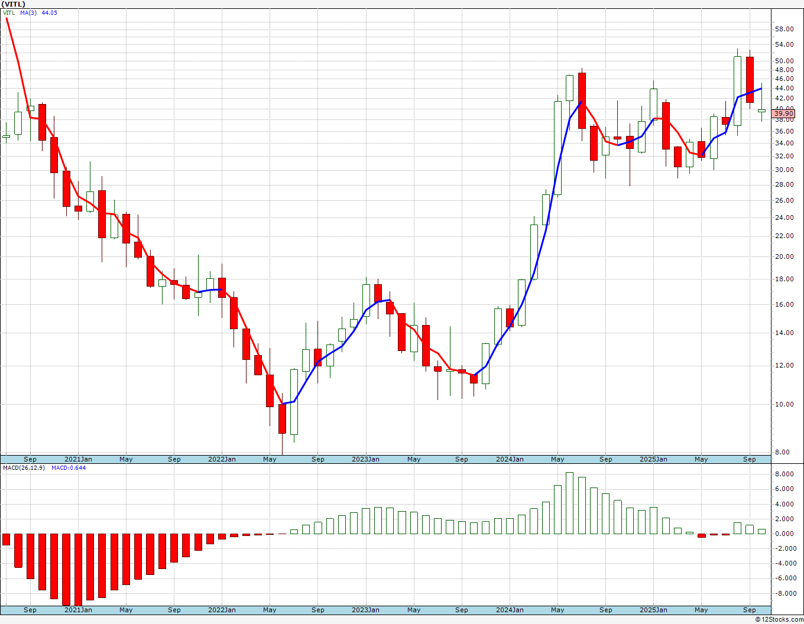
Task: Select the 32.00 price axis label
Action: [784, 156]
